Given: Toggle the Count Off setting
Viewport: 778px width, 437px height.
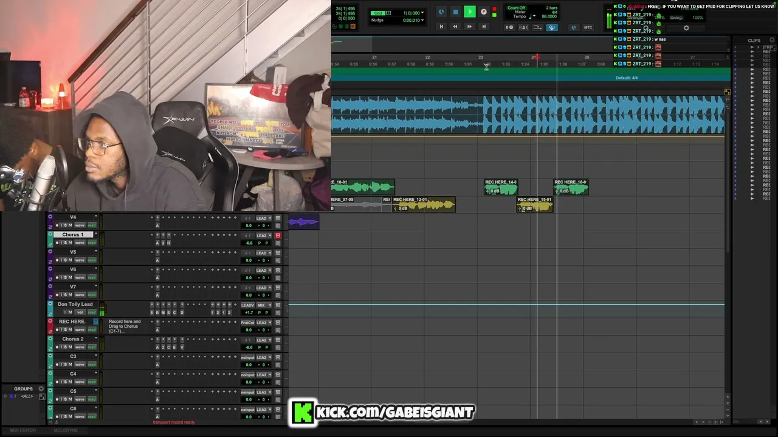Looking at the screenshot, I should click(516, 8).
